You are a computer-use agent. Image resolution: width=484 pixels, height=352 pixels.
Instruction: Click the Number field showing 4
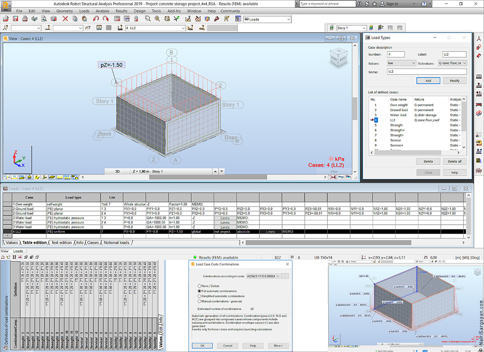pyautogui.click(x=396, y=54)
